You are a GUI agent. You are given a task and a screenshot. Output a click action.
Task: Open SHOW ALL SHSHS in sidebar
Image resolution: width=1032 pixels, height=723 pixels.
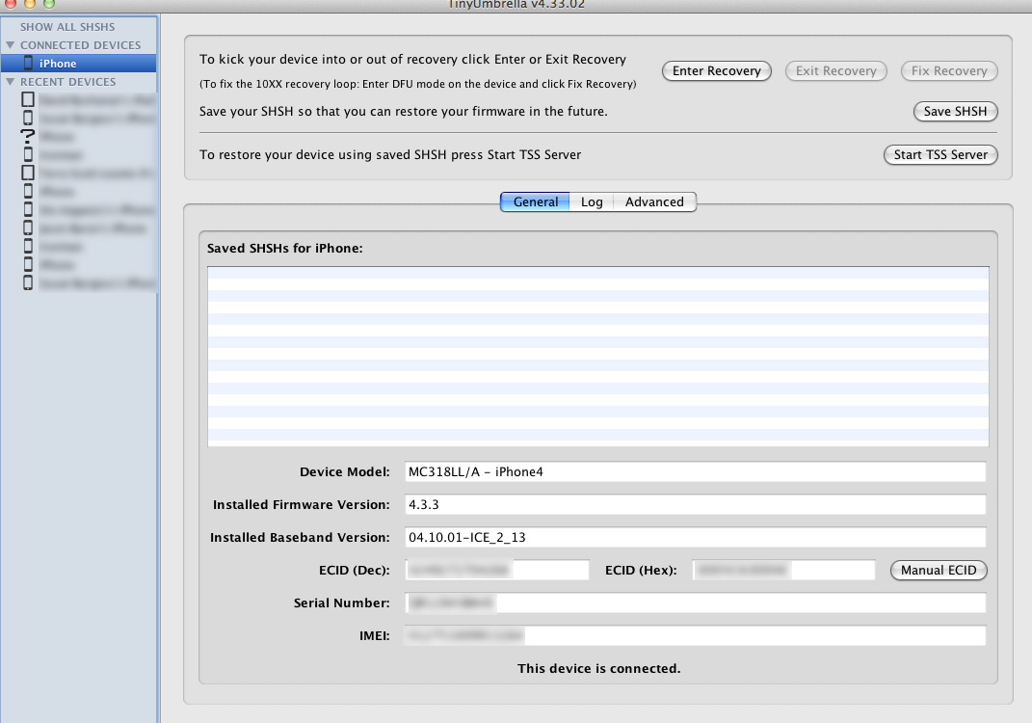[67, 27]
